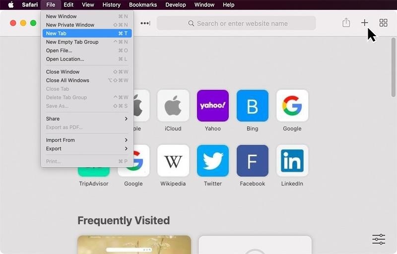Open TripAdvisor favorite icon

coord(94,172)
